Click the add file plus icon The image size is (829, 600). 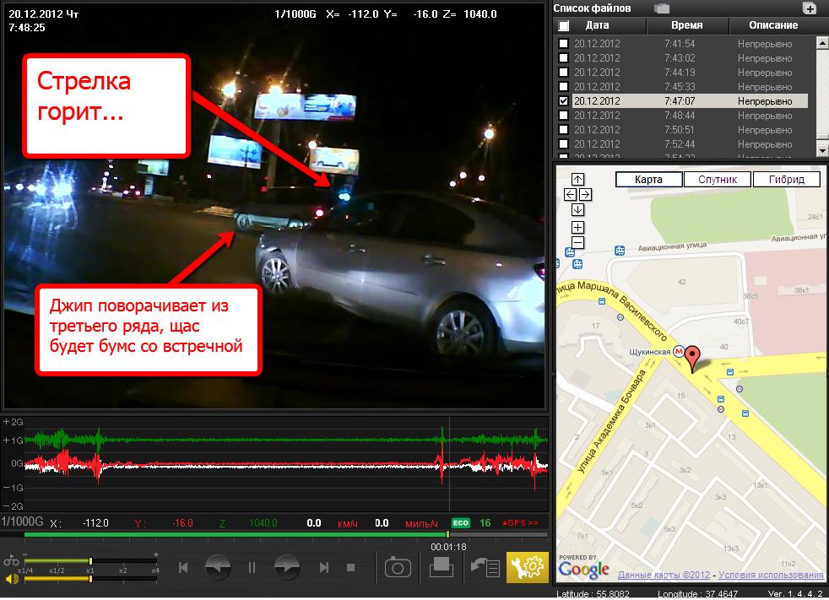click(x=810, y=9)
